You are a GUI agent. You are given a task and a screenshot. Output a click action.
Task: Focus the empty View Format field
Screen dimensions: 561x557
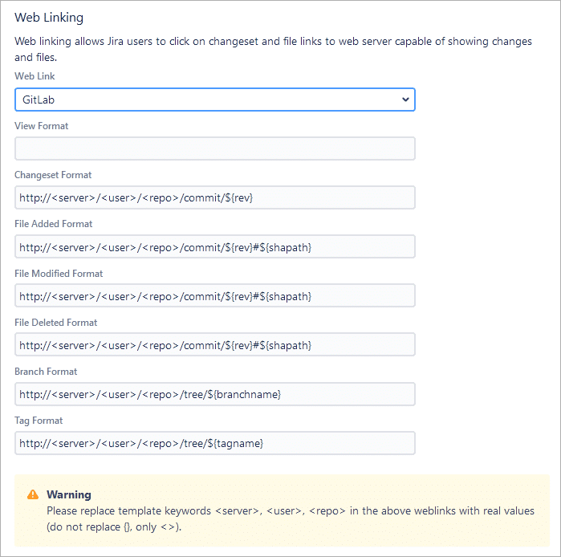pos(214,148)
